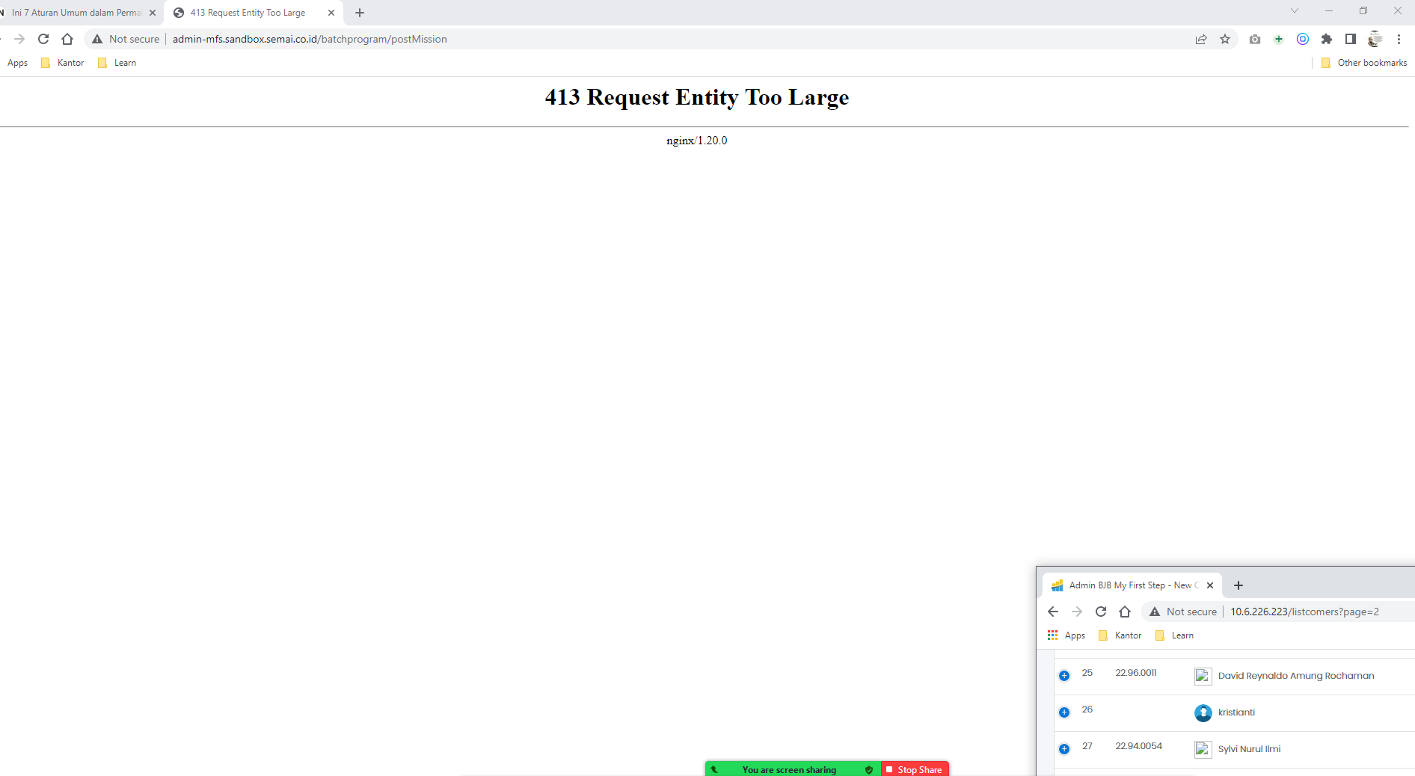Open the Kantor bookmark folder in the main window

(x=63, y=63)
